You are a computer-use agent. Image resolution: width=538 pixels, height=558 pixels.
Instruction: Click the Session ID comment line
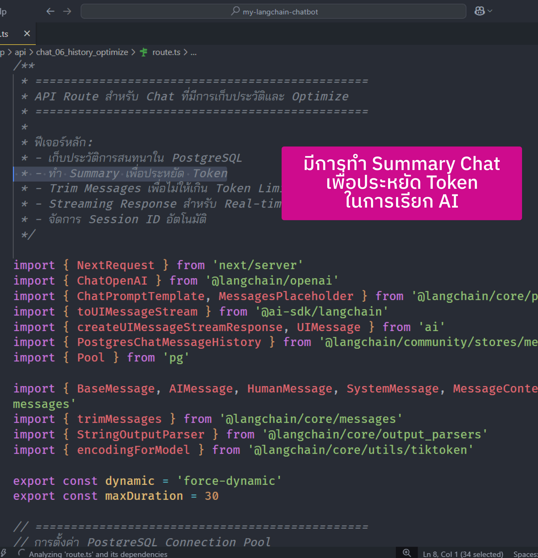pyautogui.click(x=114, y=219)
